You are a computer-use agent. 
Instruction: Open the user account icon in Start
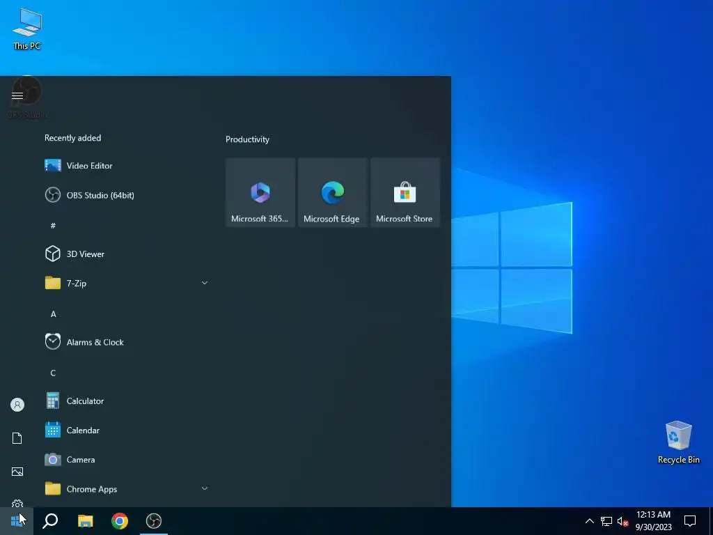tap(17, 405)
